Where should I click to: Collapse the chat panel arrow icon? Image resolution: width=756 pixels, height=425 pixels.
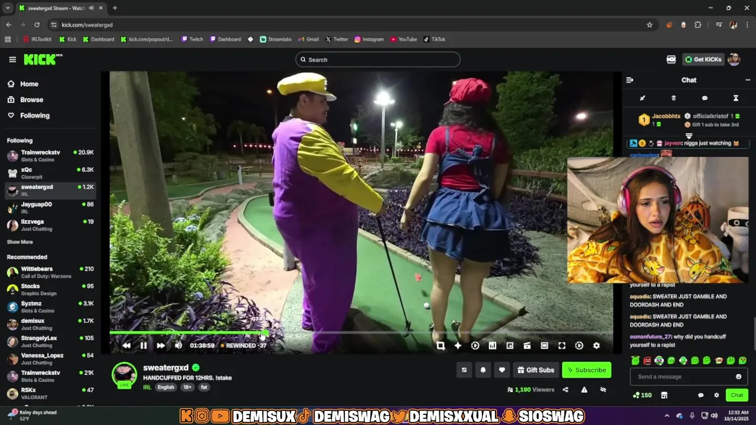[x=630, y=80]
